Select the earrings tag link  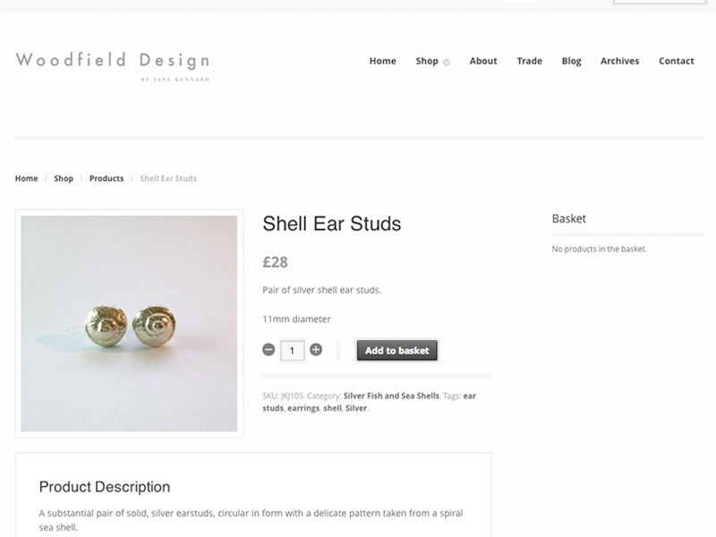[x=303, y=408]
